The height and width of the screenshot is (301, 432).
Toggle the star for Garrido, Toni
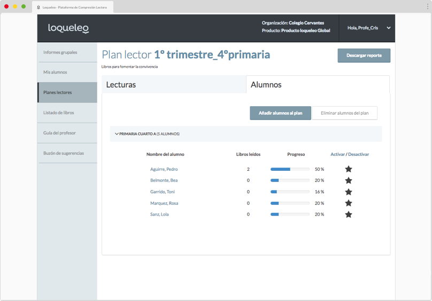click(349, 192)
